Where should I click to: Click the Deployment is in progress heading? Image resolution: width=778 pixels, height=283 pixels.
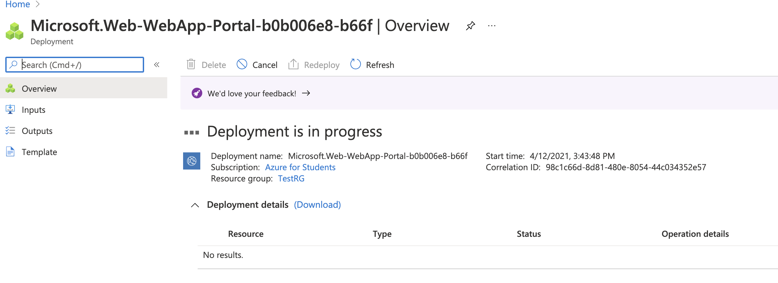(294, 131)
